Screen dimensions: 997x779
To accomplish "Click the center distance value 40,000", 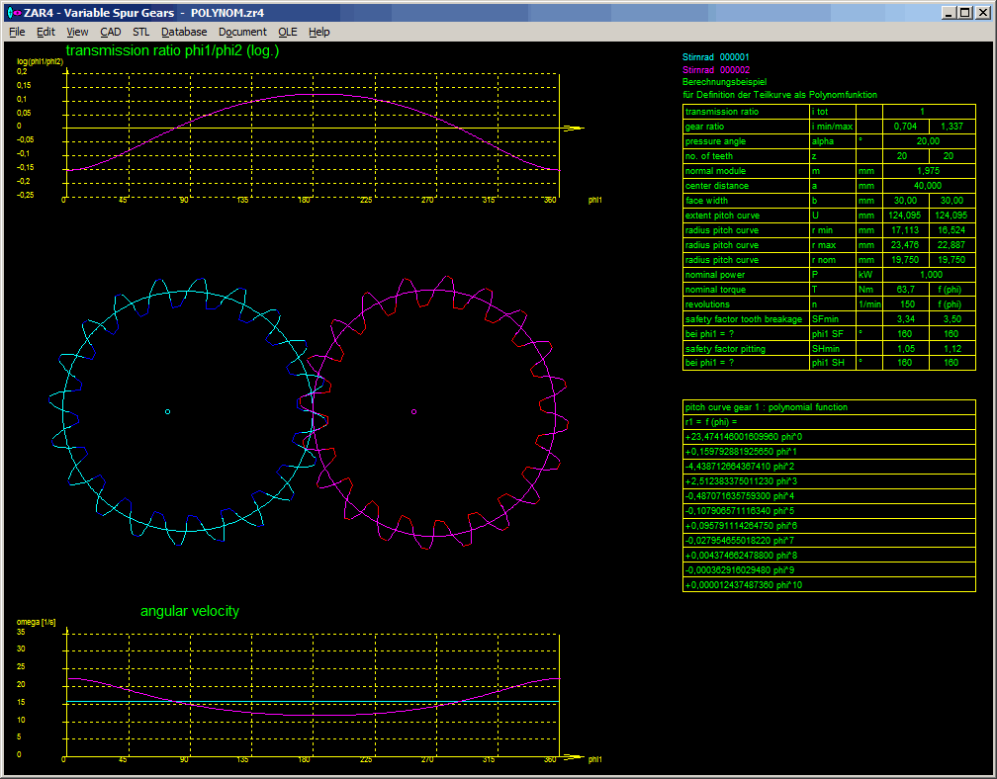I will tap(927, 186).
